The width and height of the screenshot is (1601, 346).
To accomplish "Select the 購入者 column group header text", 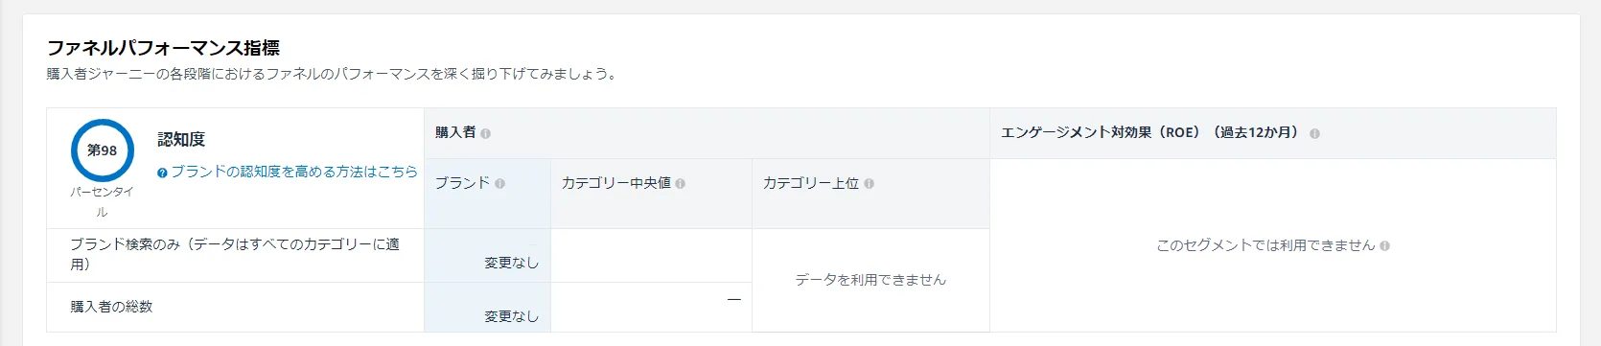I will [455, 132].
